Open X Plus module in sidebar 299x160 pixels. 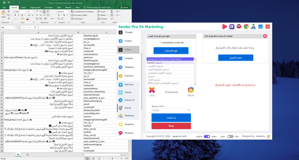pyautogui.click(x=128, y=50)
